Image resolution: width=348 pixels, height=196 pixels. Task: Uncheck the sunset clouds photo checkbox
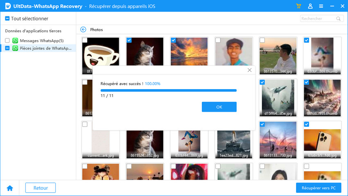pos(173,40)
